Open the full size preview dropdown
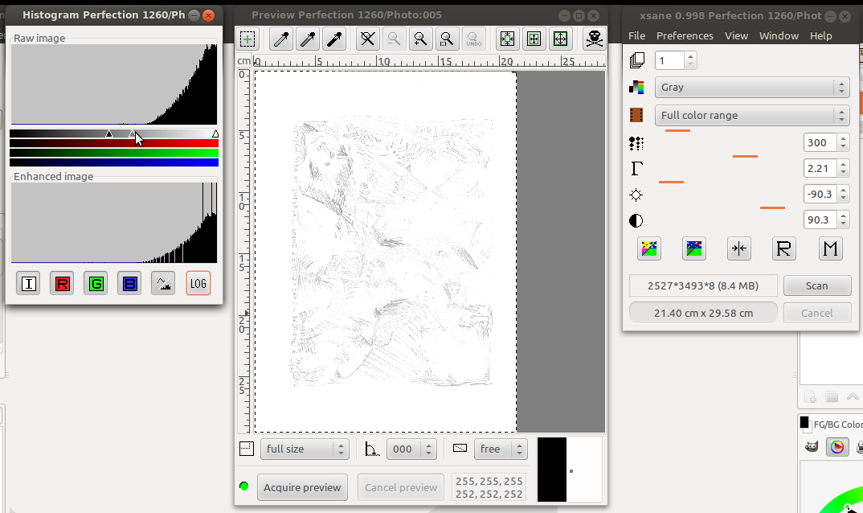The image size is (863, 513). [x=304, y=449]
